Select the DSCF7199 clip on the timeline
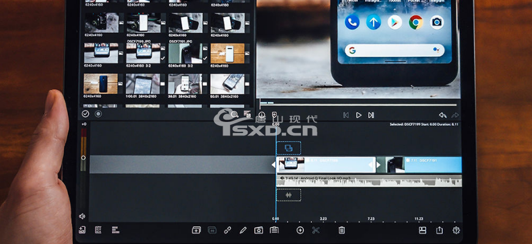Image resolution: width=532 pixels, height=244 pixels. tap(327, 165)
